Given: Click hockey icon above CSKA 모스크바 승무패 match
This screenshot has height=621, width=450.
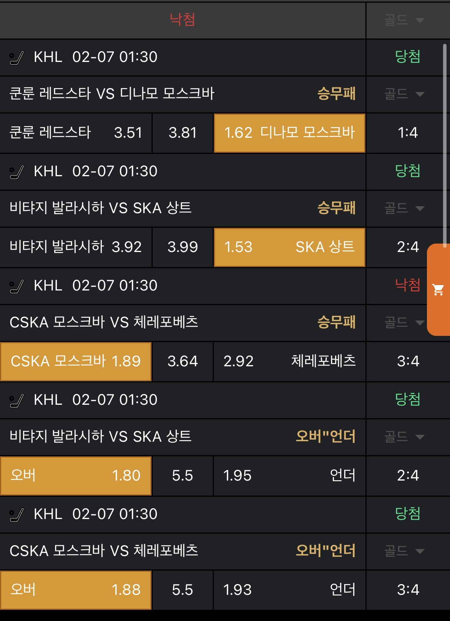Looking at the screenshot, I should pyautogui.click(x=17, y=286).
